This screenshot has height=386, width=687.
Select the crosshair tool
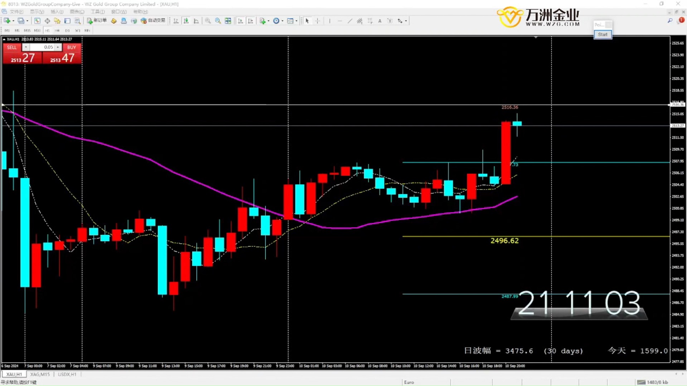click(317, 21)
